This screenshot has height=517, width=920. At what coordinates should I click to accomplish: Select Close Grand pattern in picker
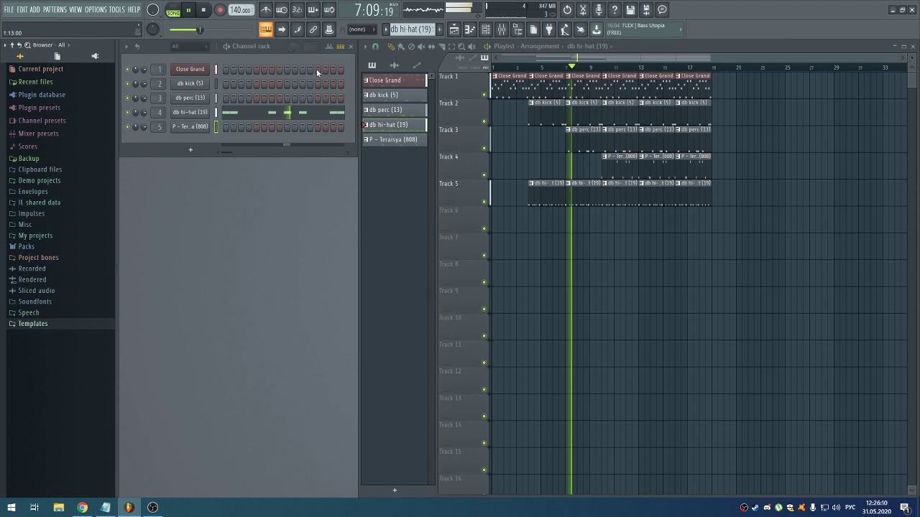click(x=394, y=80)
